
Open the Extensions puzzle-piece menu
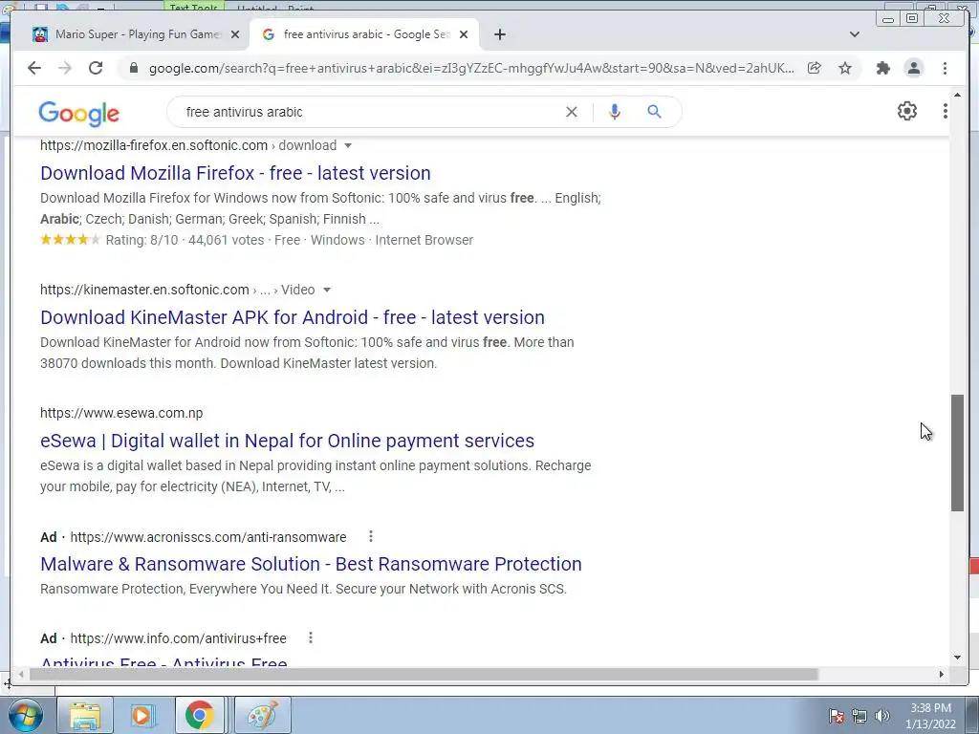[x=882, y=68]
